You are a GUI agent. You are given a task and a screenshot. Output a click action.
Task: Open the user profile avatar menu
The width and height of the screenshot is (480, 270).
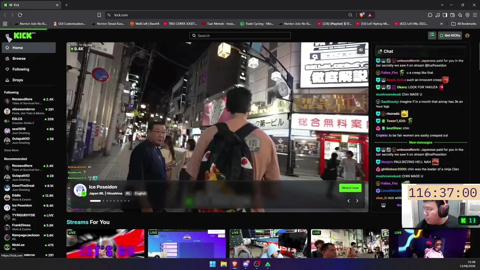click(x=467, y=36)
